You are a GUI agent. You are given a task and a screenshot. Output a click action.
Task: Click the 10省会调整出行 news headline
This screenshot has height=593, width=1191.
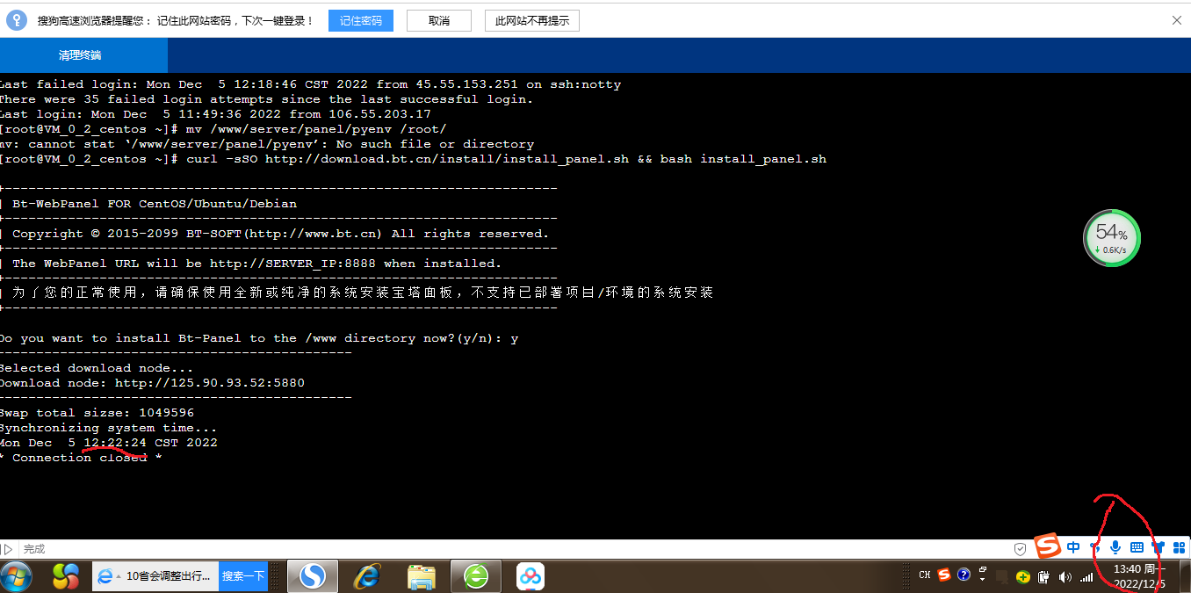click(169, 576)
